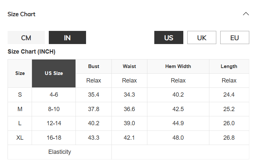Select the IN unit toggle

click(67, 37)
